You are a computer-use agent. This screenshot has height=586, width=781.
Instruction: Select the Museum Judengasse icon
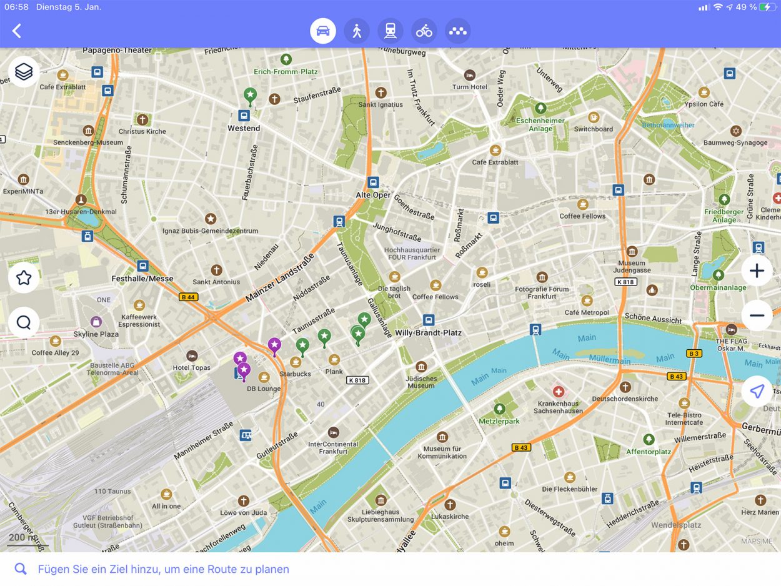(x=632, y=252)
